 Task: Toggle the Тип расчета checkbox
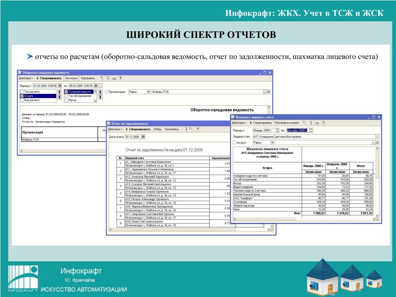[x=22, y=92]
